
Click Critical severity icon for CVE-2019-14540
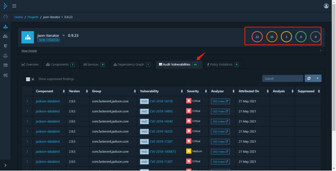coord(189,121)
